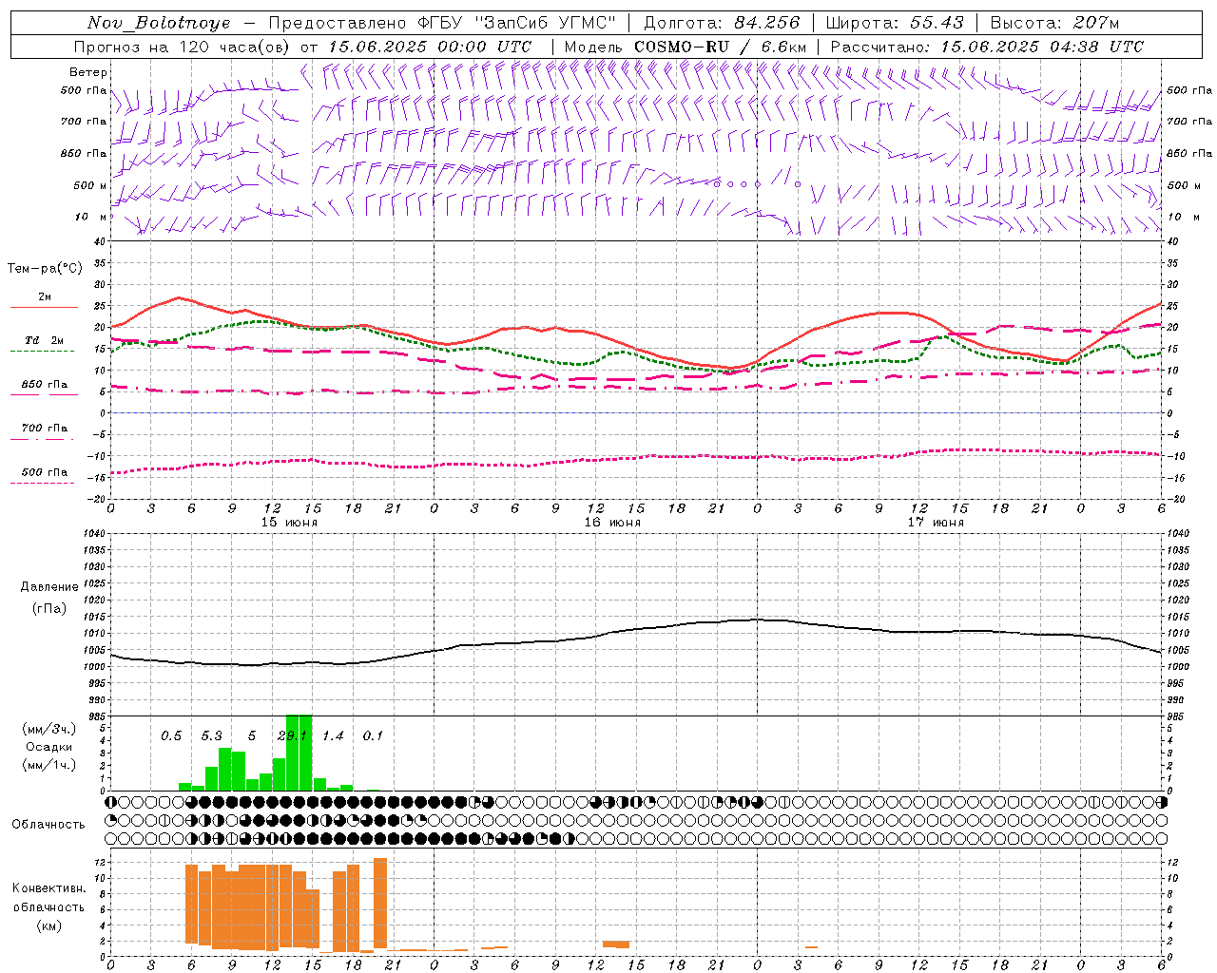Click the 5.3 precipitation total value
The width and height of the screenshot is (1217, 973).
[x=211, y=735]
